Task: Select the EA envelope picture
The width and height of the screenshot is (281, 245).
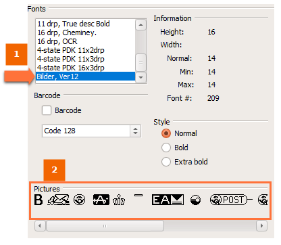Action: click(x=168, y=200)
